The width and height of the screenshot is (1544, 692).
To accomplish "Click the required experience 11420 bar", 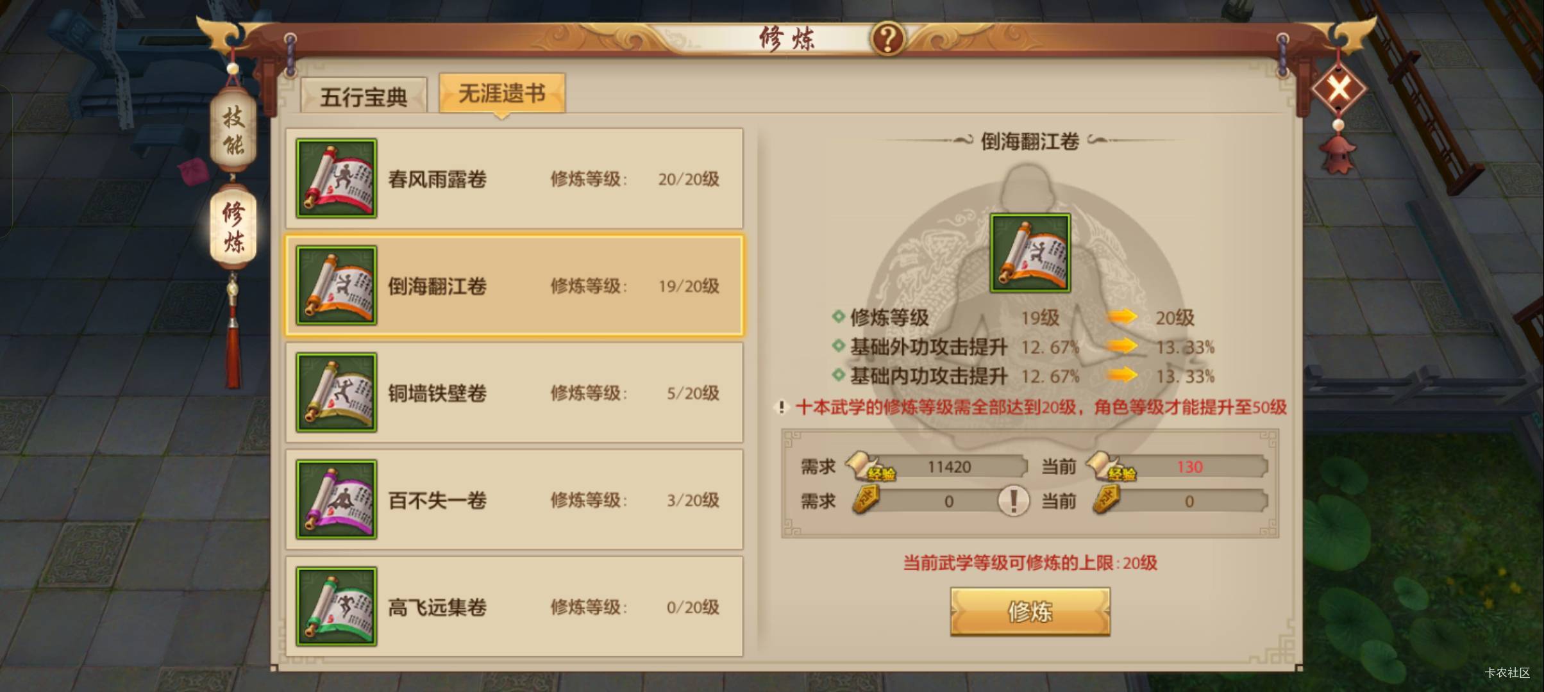I will pyautogui.click(x=936, y=466).
